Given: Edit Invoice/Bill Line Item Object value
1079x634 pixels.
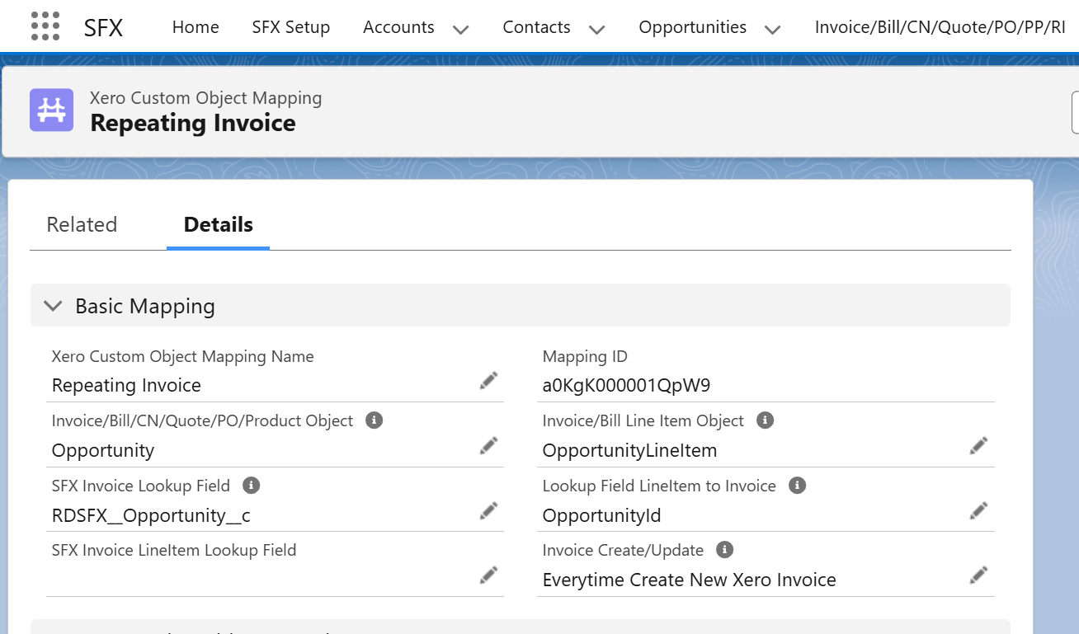Looking at the screenshot, I should pos(978,446).
